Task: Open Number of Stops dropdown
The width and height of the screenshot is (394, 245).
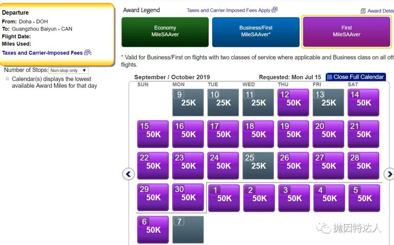Action: (x=69, y=70)
